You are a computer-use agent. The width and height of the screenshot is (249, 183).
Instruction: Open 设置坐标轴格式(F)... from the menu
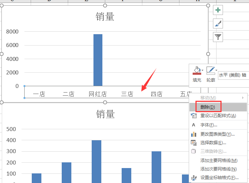tap(218, 178)
